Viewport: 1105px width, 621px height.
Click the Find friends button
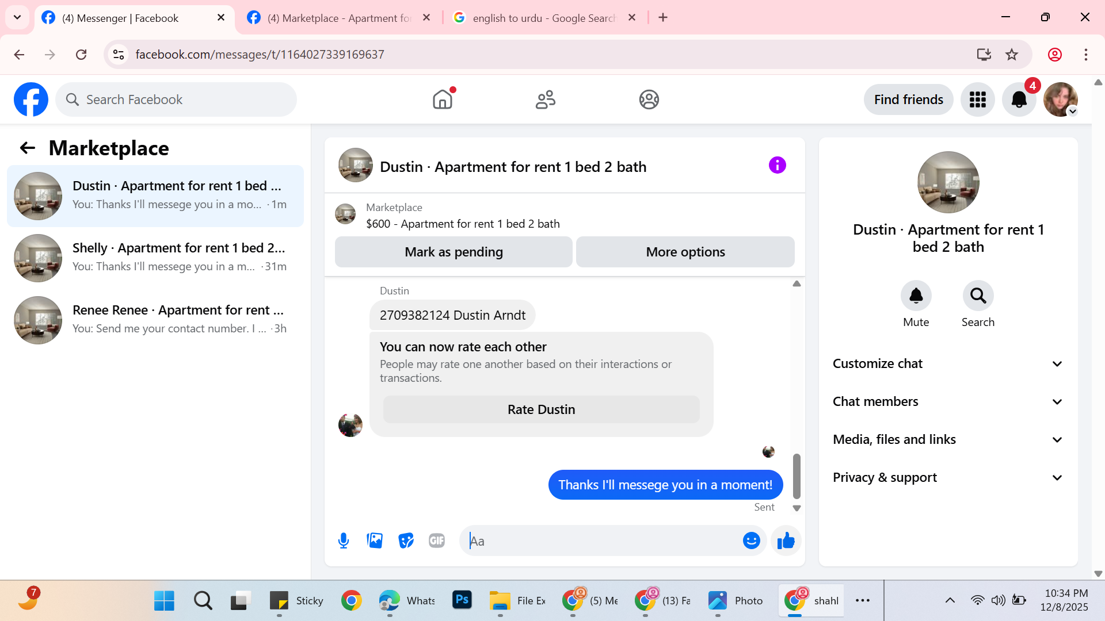tap(908, 99)
